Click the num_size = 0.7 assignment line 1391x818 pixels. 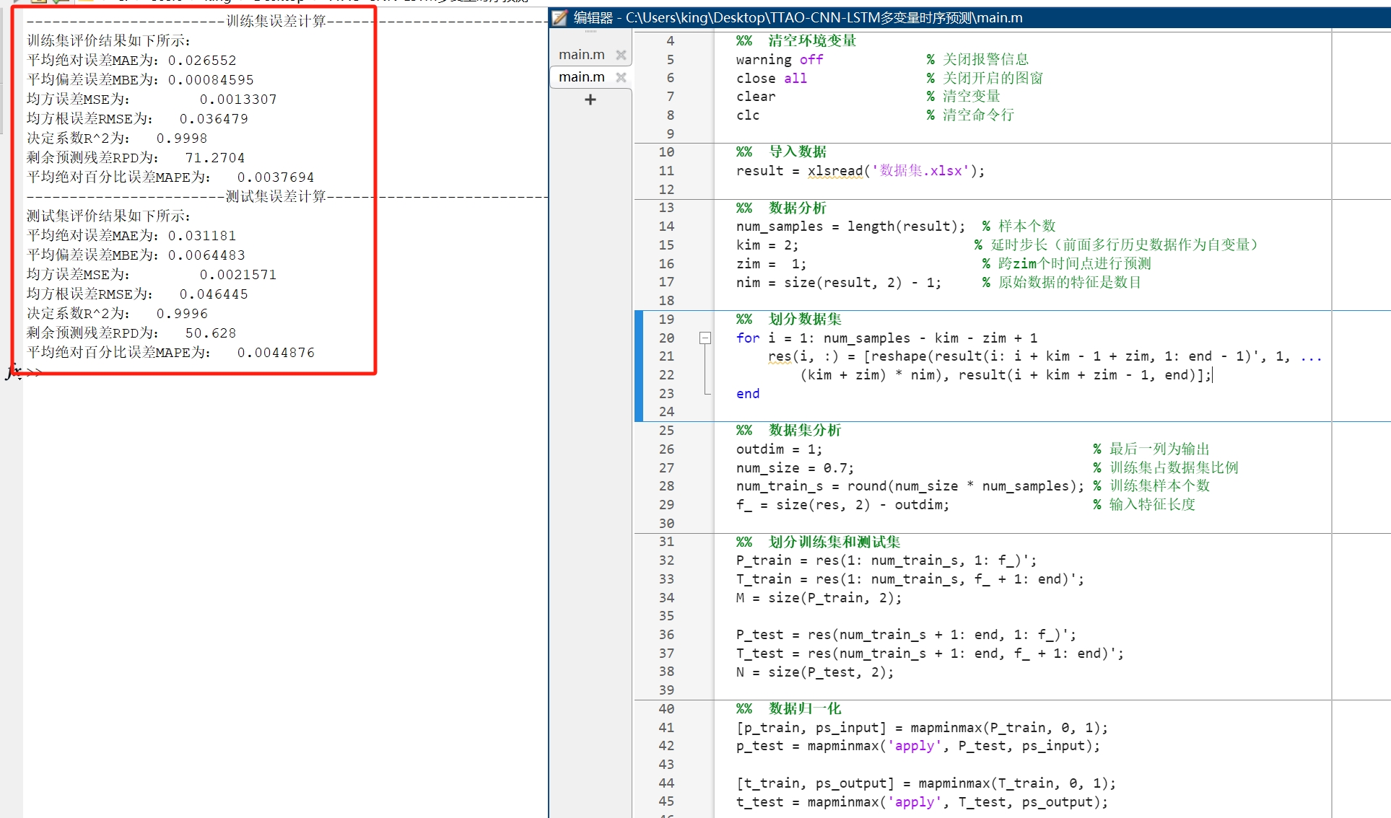click(x=794, y=468)
